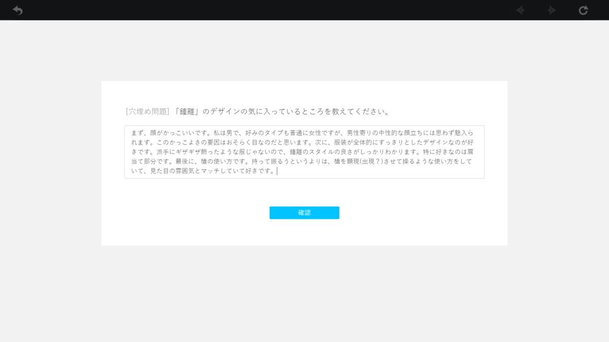Click the previous page arrow icon
The image size is (609, 342).
click(x=520, y=10)
